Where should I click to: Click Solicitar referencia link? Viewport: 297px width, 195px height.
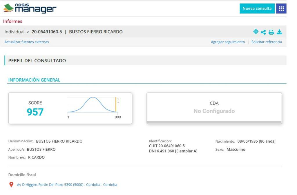[267, 42]
